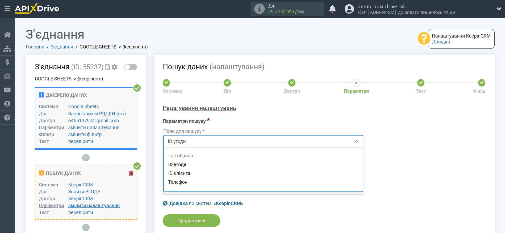The width and height of the screenshot is (505, 233).
Task: Click the ДЖЕРЕЛО ДАНИХ block header
Action: [66, 95]
